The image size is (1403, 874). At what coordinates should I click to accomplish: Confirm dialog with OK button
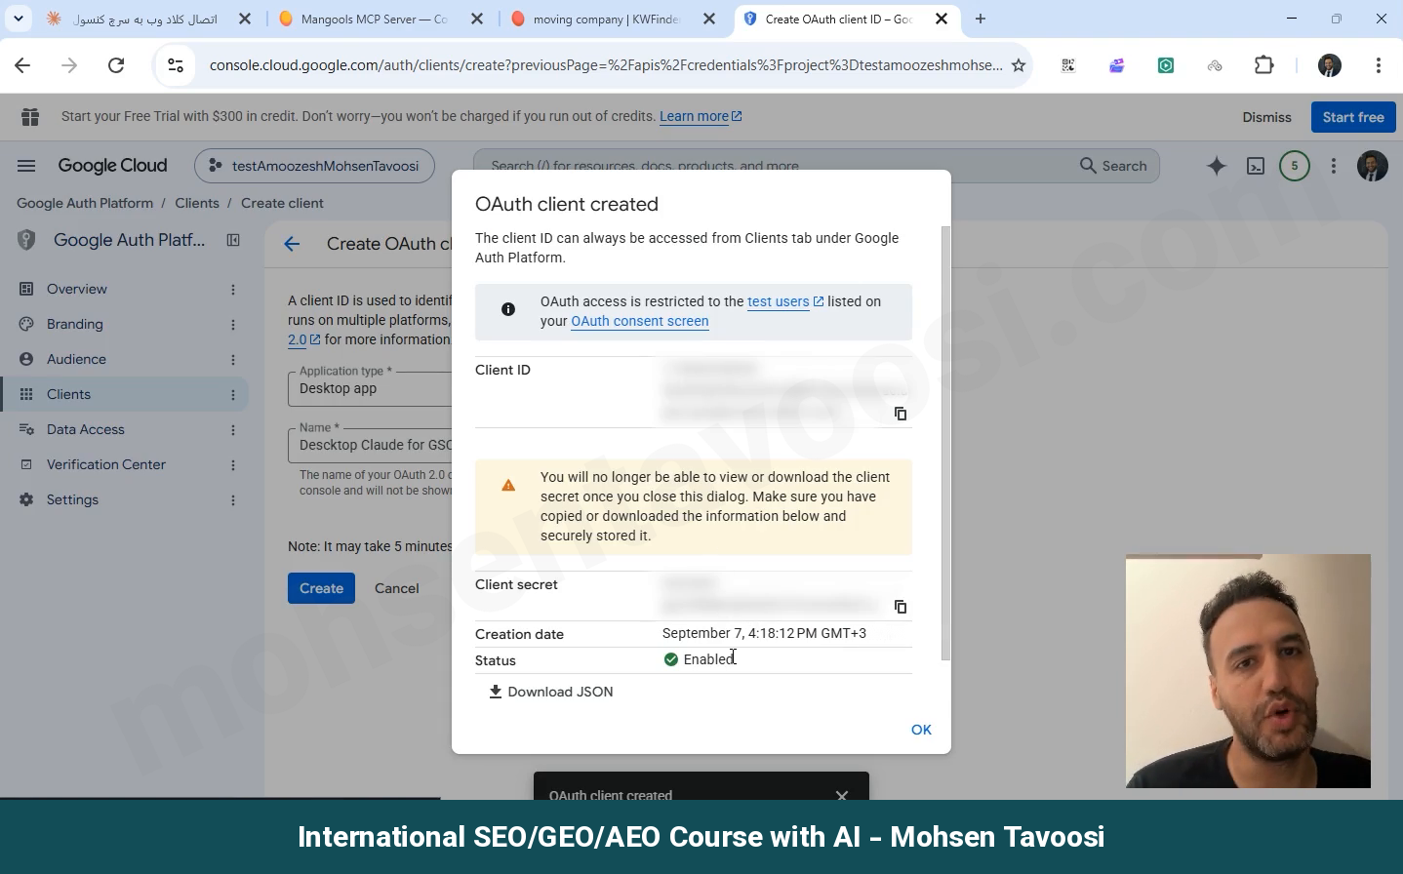[x=921, y=730]
